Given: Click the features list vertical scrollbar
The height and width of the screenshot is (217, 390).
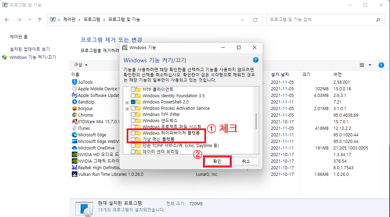Looking at the screenshot, I should pos(256,120).
